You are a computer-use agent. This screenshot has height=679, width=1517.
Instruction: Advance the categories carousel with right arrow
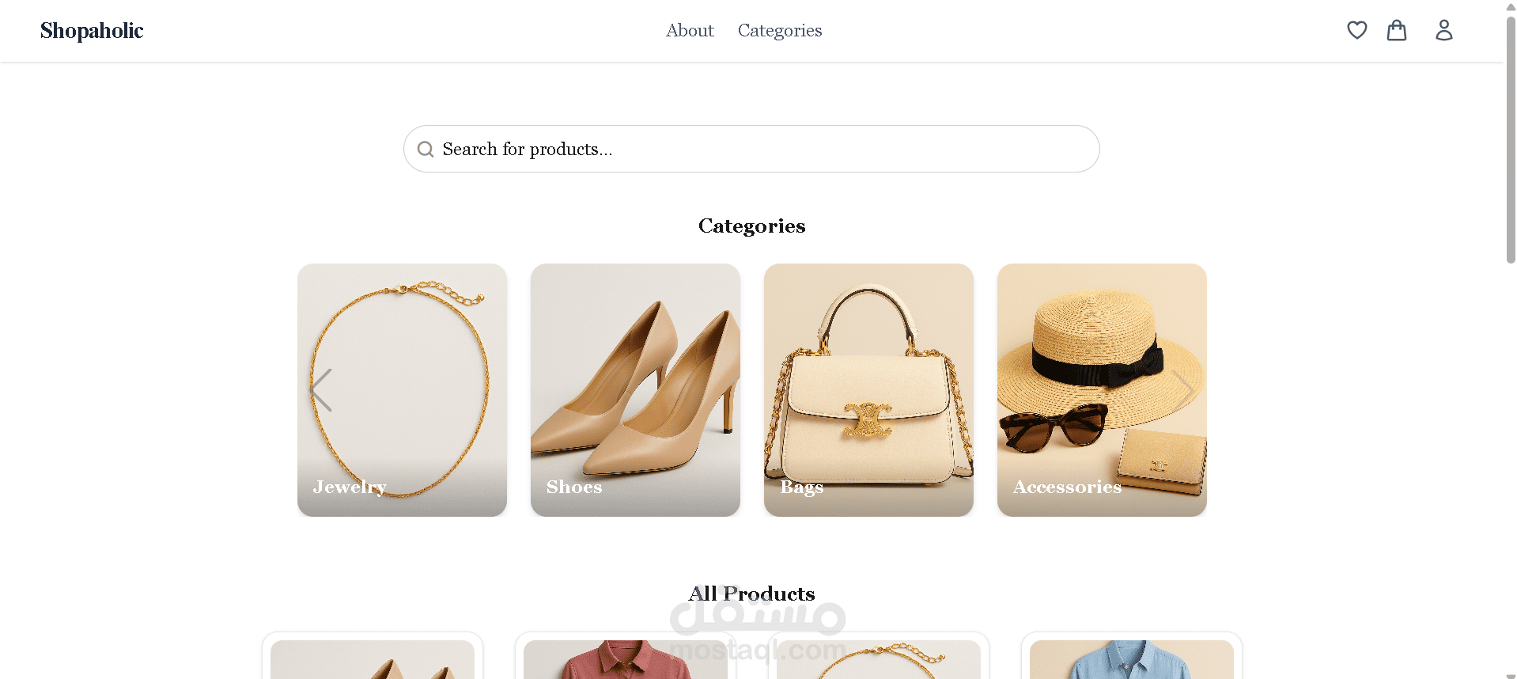tap(1183, 390)
